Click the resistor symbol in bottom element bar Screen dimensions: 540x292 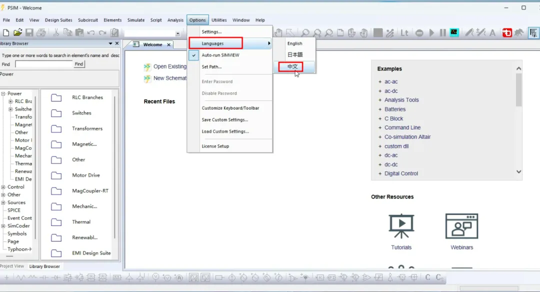(x=20, y=277)
